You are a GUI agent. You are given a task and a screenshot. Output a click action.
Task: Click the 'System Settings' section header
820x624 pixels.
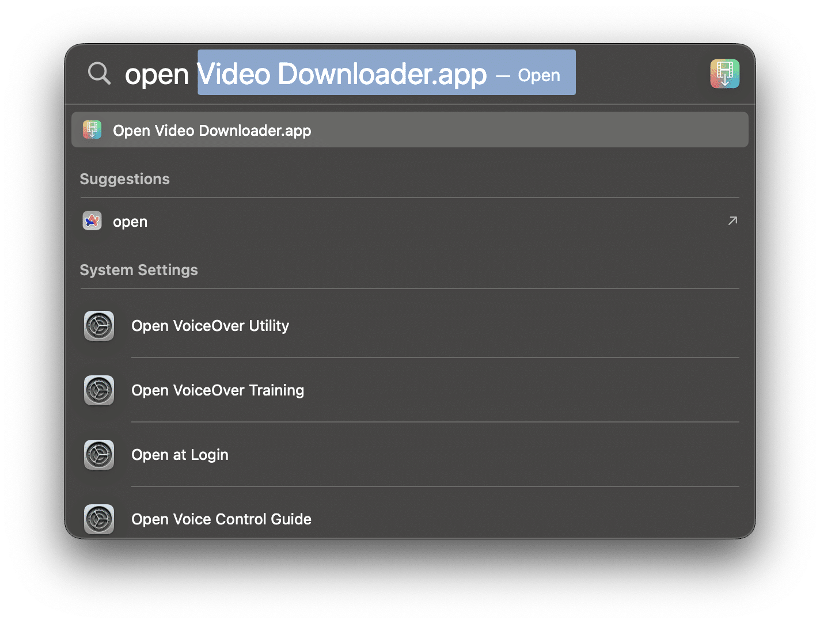pos(139,270)
